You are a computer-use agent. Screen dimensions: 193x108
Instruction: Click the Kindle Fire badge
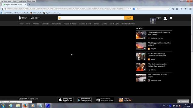pyautogui.click(x=125, y=100)
